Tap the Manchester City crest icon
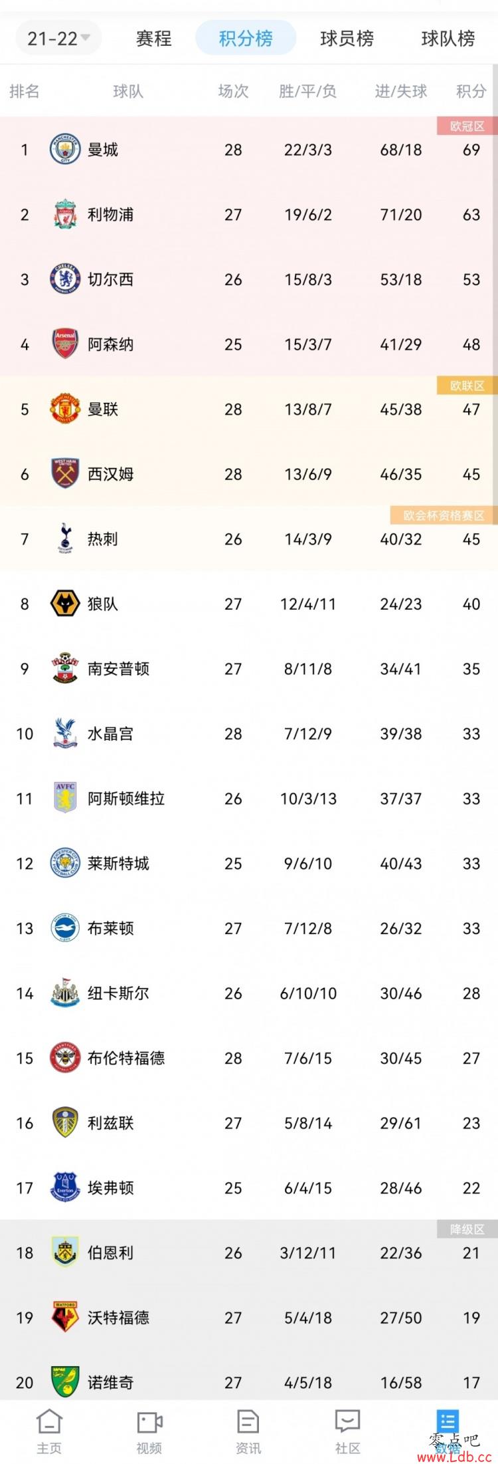Viewport: 498px width, 1464px height. [x=65, y=149]
